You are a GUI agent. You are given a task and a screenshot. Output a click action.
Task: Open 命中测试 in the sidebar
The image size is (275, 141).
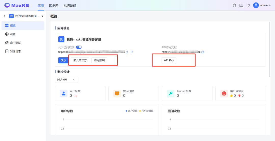(23, 43)
